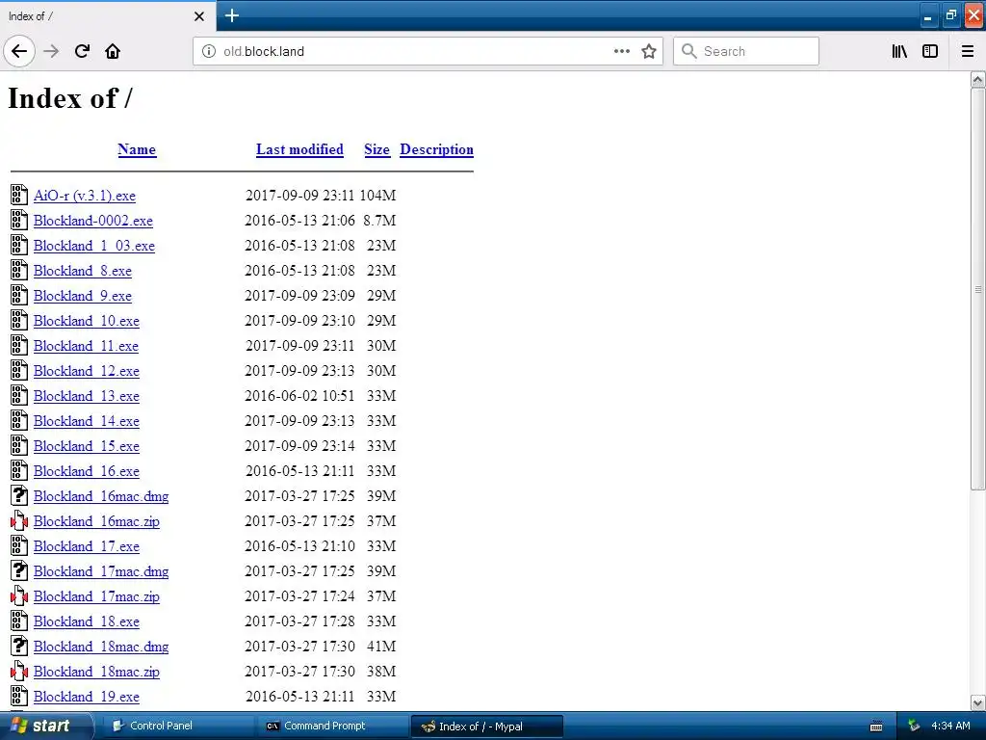The width and height of the screenshot is (986, 740).
Task: Open the Blockland_16mac.zip link
Action: (x=96, y=521)
